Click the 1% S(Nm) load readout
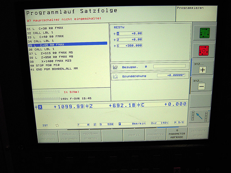Screen dimensions: 231x173 pos(71,92)
